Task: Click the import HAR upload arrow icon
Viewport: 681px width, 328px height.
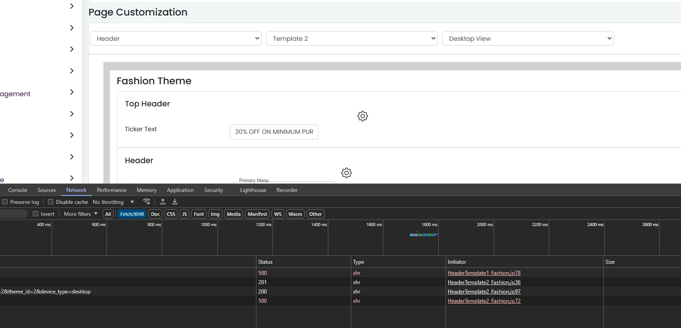Action: click(x=163, y=202)
